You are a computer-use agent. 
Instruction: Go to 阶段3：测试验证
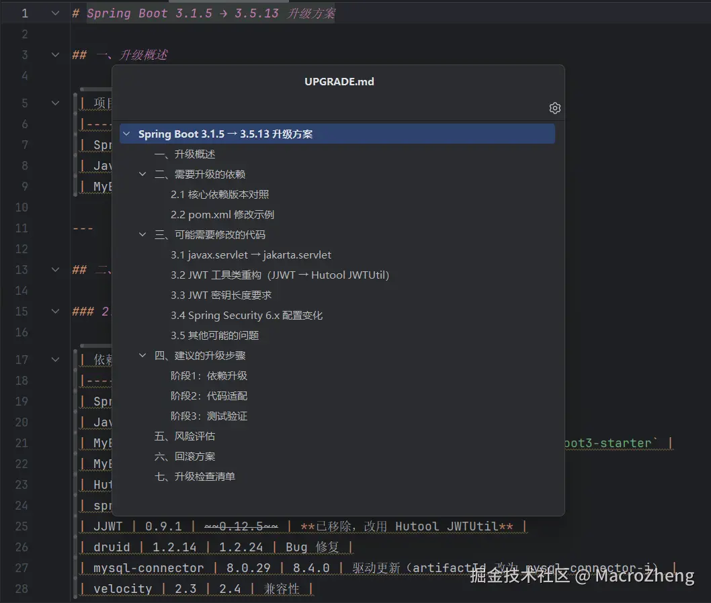click(208, 416)
